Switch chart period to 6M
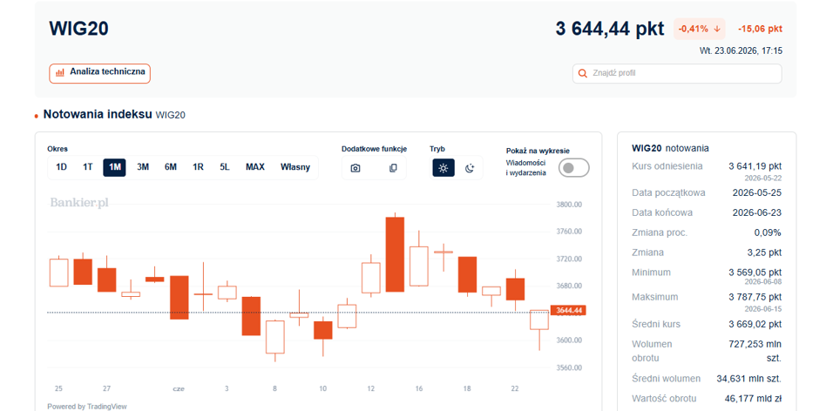Viewport: 826px width, 411px height. click(x=171, y=167)
